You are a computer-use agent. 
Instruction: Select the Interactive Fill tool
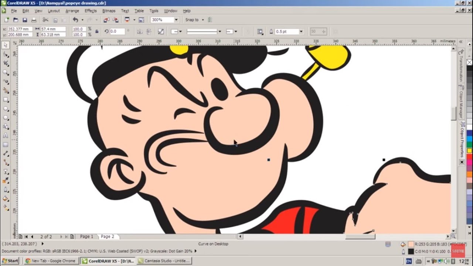click(6, 208)
